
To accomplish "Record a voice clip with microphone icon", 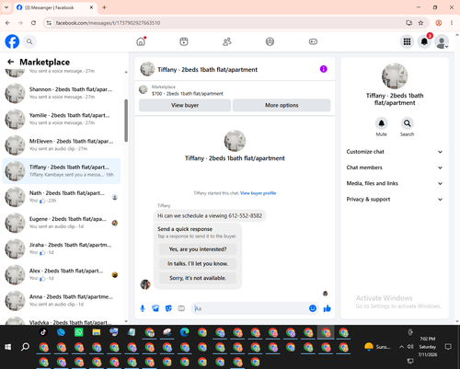I will point(143,308).
